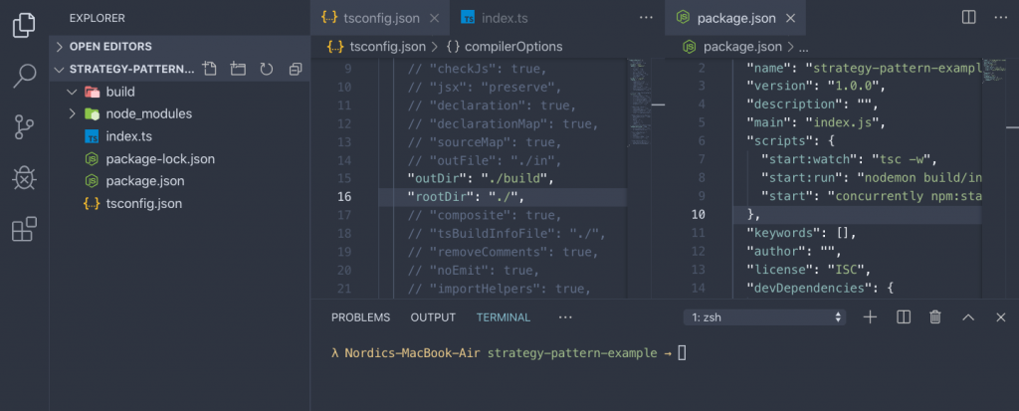The height and width of the screenshot is (411, 1019).
Task: Open the Extensions view
Action: pyautogui.click(x=24, y=230)
